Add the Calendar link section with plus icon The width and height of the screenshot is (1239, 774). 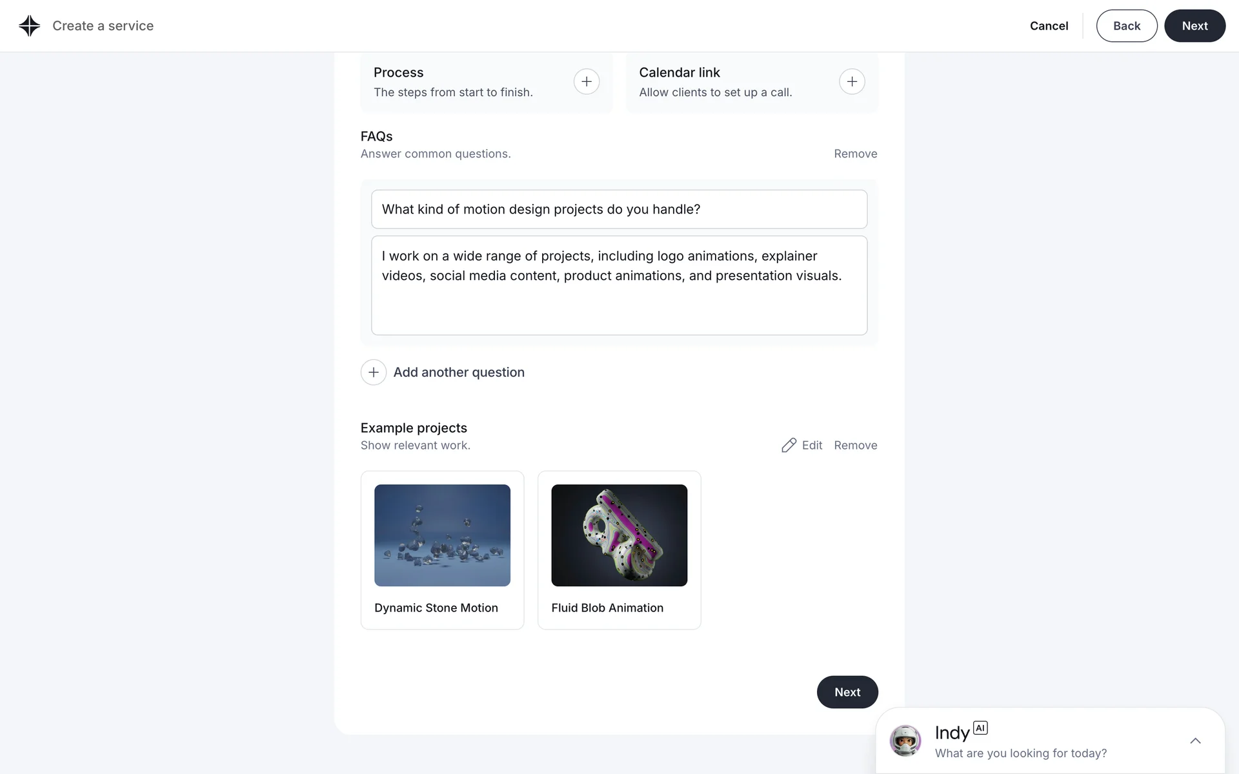[x=852, y=82]
